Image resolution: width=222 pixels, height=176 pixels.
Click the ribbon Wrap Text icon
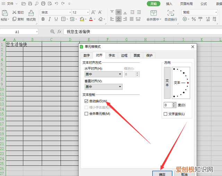point(171,13)
